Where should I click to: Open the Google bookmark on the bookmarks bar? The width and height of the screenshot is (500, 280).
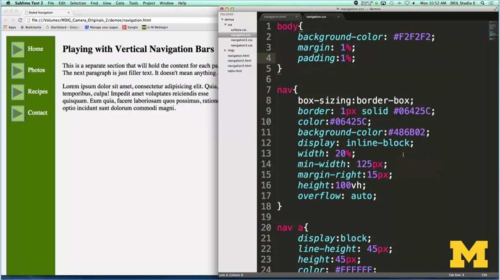coord(131,27)
